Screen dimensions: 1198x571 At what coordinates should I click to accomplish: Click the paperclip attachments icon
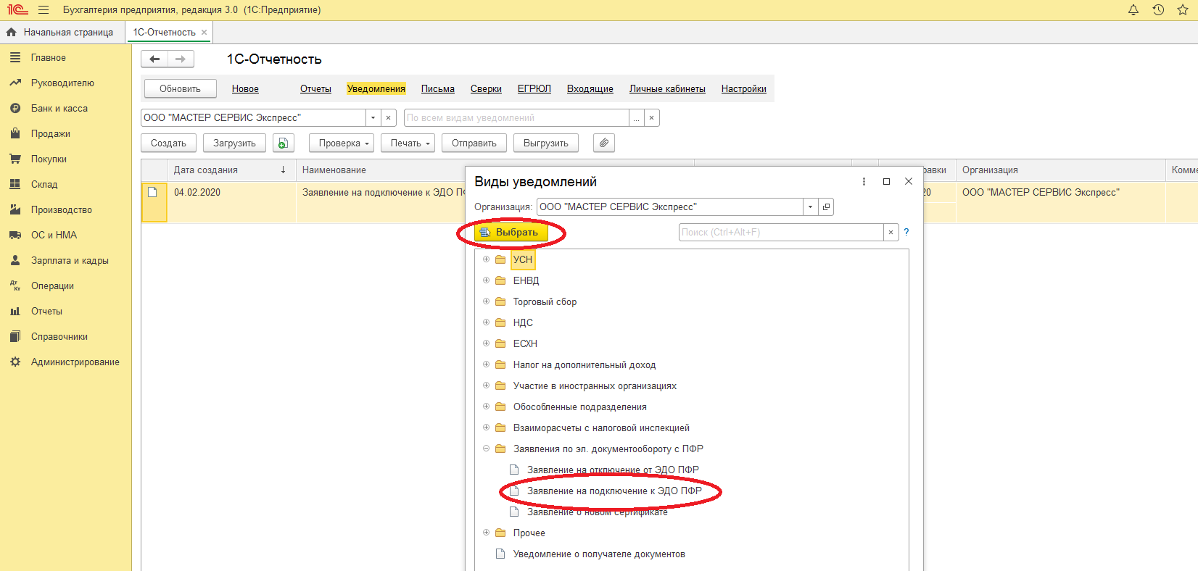tap(604, 143)
